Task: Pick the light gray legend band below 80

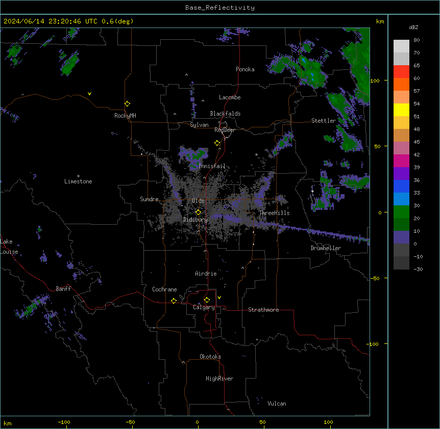Action: pos(401,46)
